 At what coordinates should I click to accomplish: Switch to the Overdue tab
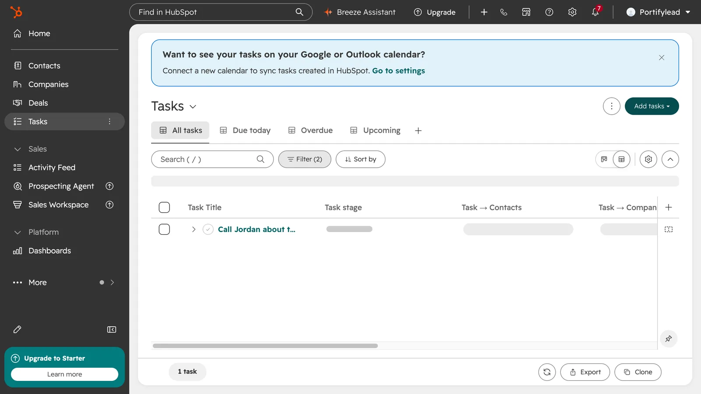(x=310, y=130)
